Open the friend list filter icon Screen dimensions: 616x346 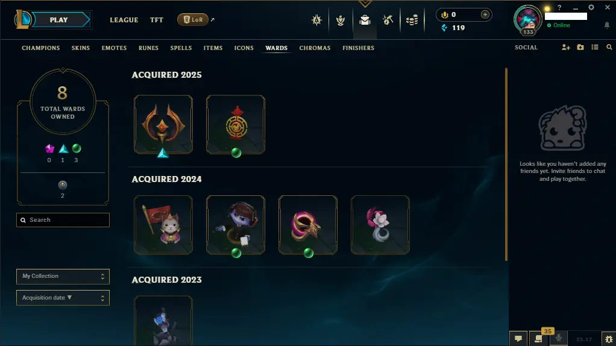(595, 47)
